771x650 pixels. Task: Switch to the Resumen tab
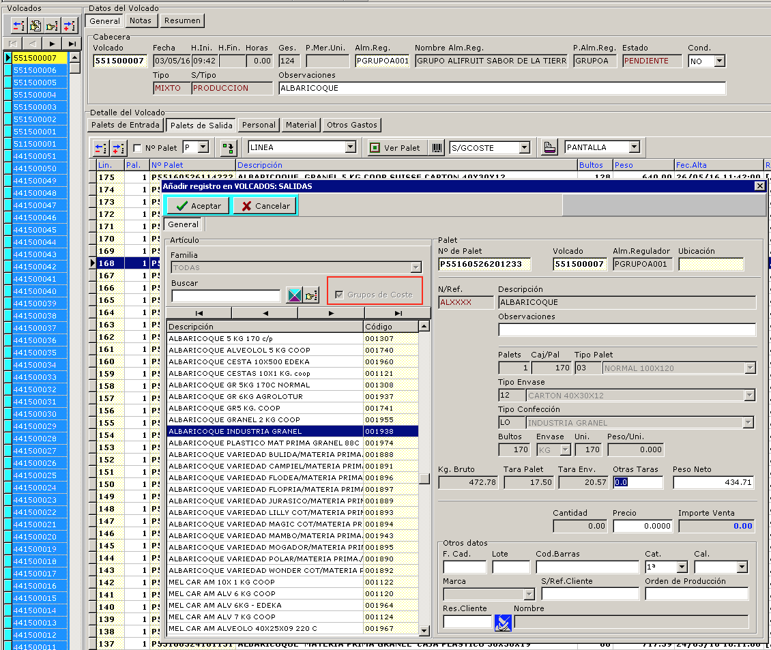(x=182, y=20)
